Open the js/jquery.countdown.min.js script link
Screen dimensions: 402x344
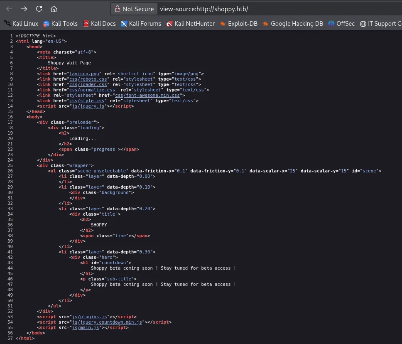point(107,322)
